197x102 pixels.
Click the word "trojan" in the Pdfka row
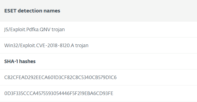58,30
